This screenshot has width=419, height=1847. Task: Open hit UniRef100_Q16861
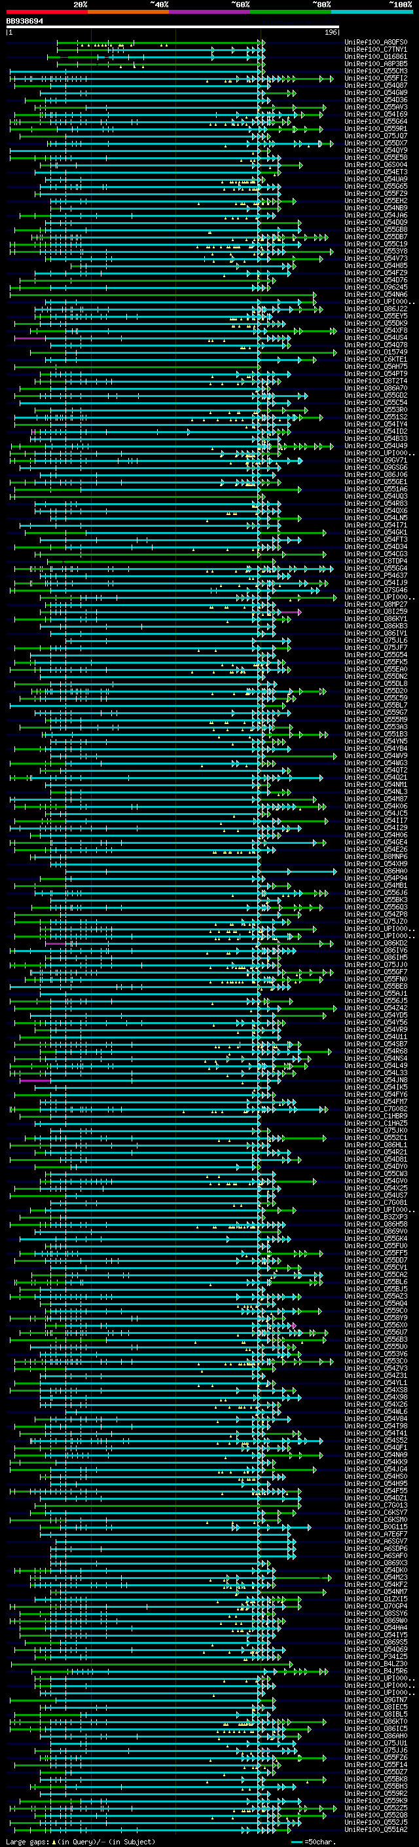[376, 56]
